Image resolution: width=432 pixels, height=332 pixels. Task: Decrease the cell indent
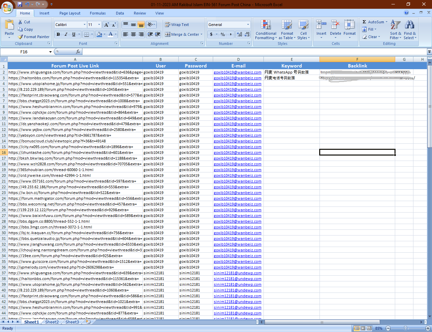[x=150, y=34]
